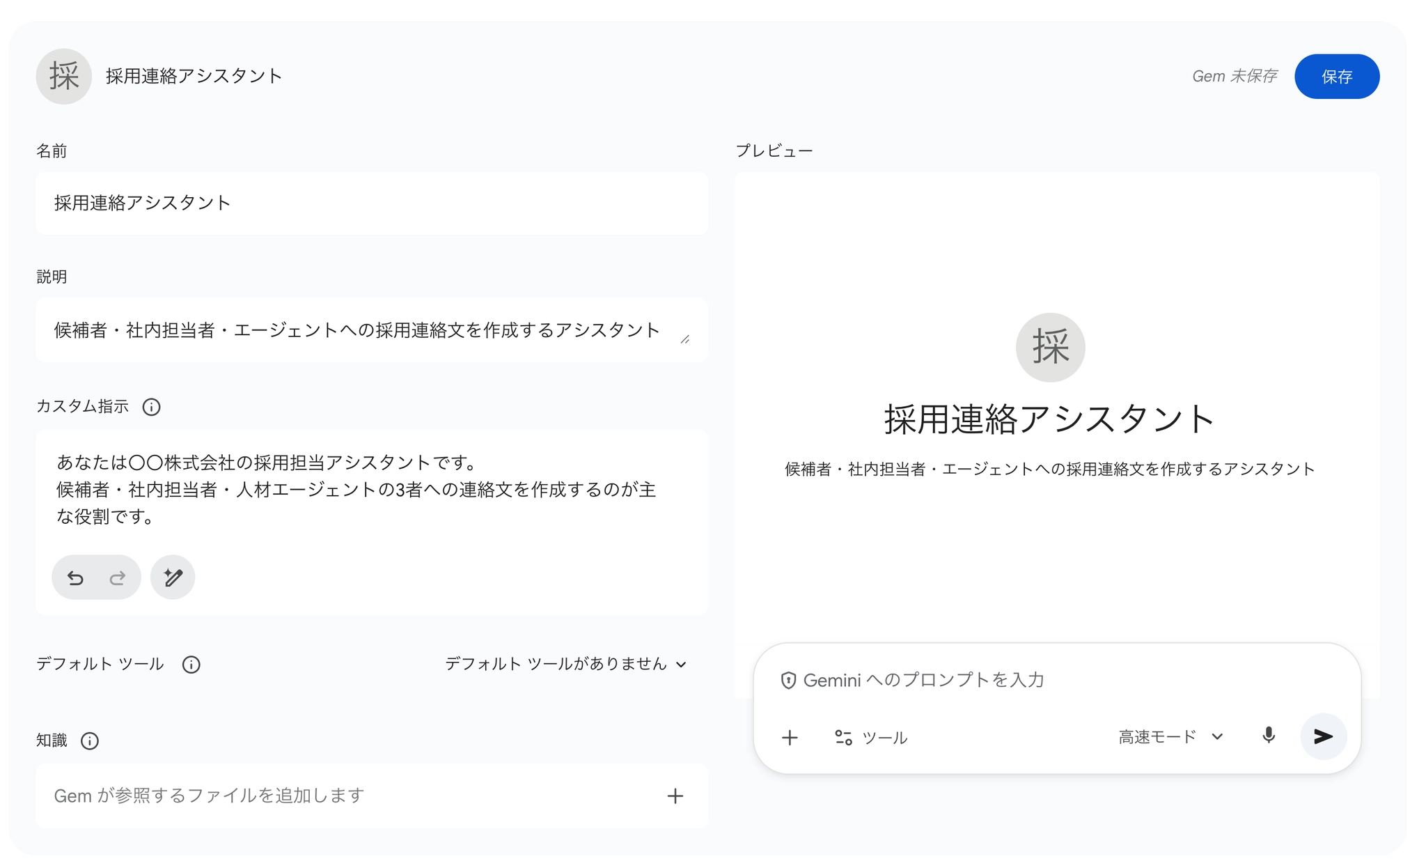This screenshot has width=1426, height=868.
Task: Click the 名前 input field
Action: click(x=371, y=203)
